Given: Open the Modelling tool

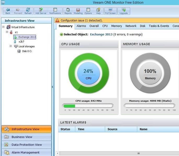Looking at the screenshot, I should 78,11.
